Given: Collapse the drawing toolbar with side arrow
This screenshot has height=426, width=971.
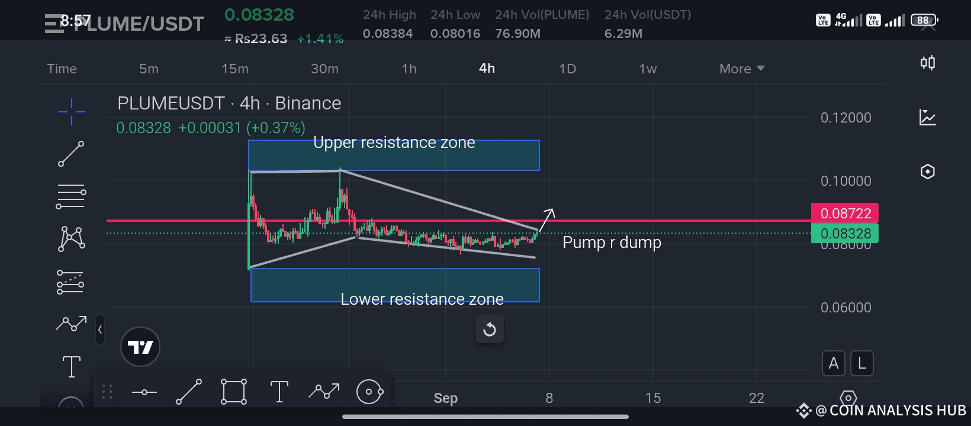Looking at the screenshot, I should click(x=100, y=330).
